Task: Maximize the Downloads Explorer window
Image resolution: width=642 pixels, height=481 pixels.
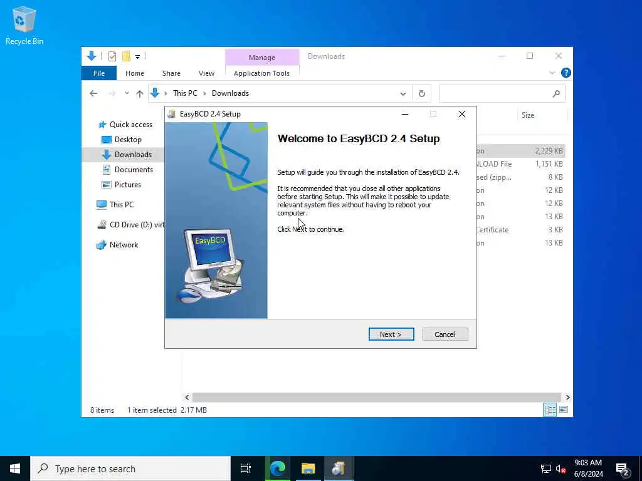Action: pyautogui.click(x=530, y=56)
